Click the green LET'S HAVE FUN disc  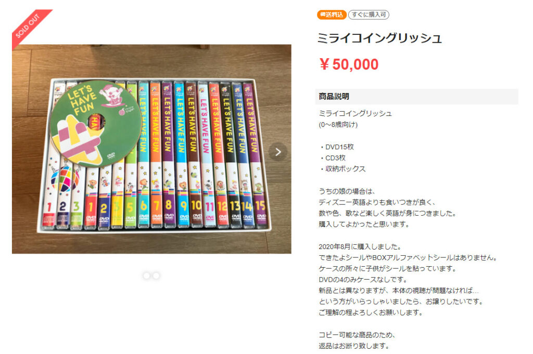(x=96, y=124)
